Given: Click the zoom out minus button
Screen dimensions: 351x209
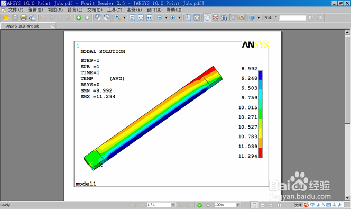Looking at the screenshot, I should tap(160, 17).
